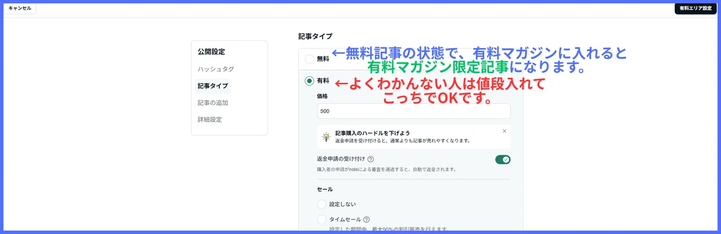Jump to 詳細設定 section in sidebar
The width and height of the screenshot is (721, 234).
point(210,119)
